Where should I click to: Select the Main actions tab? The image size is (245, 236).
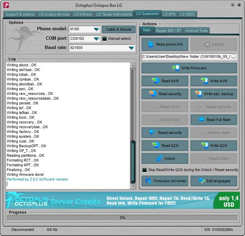[x=147, y=30]
